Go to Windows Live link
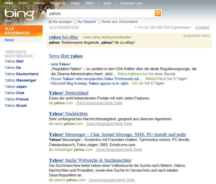 [x=131, y=3]
